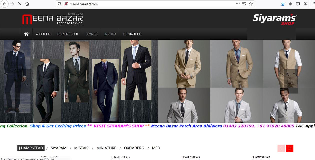Open the tracking protection shield

point(59,4)
